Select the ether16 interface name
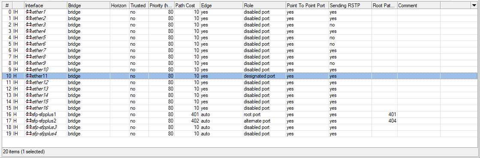Screen dimensions: 480x158 pyautogui.click(x=40, y=108)
